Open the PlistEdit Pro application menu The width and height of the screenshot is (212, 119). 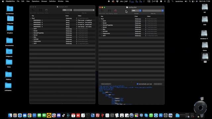10,1
